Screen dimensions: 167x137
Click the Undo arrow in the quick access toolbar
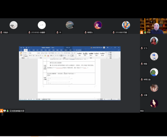(23, 48)
